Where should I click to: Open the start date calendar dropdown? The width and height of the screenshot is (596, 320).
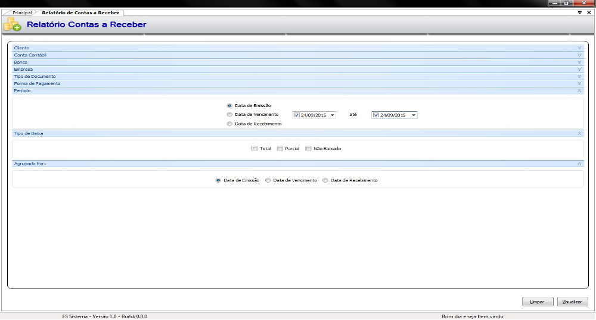coord(332,115)
